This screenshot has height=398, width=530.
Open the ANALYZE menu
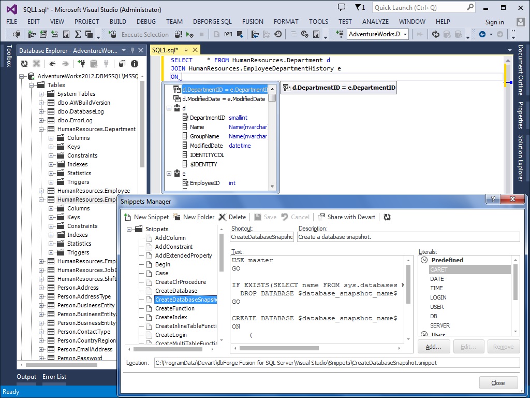coord(375,22)
